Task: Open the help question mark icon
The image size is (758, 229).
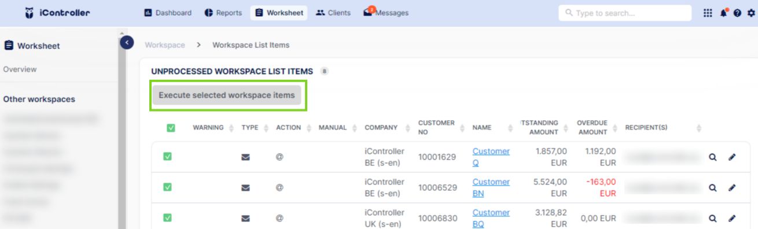Action: [738, 13]
